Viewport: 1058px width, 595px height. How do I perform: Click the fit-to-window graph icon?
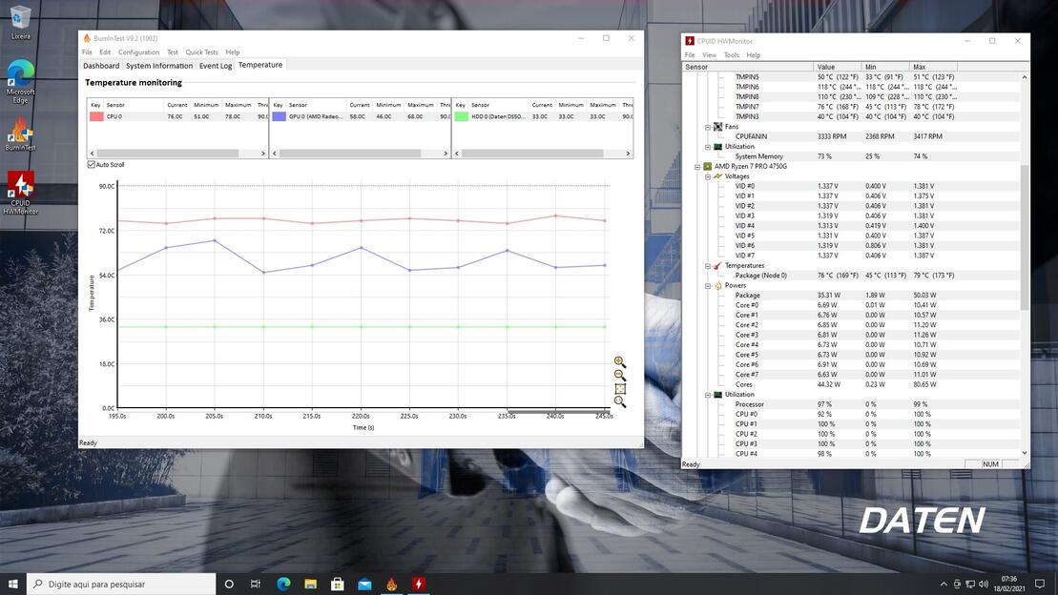coord(620,389)
